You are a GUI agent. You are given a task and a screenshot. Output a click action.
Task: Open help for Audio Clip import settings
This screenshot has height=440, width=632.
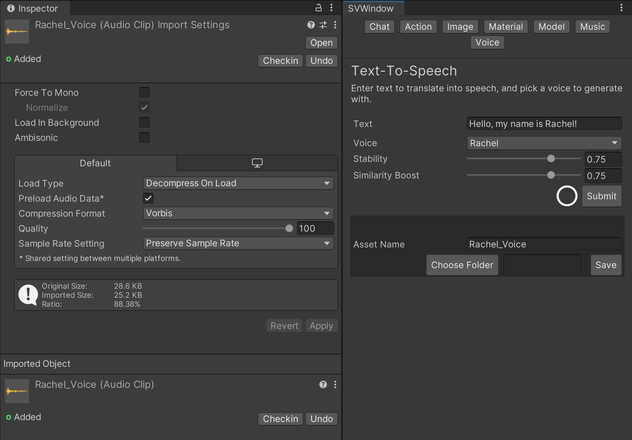click(x=311, y=25)
